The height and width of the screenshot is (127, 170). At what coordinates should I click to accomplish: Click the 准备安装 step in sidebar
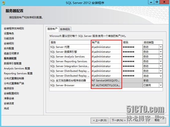9,98
